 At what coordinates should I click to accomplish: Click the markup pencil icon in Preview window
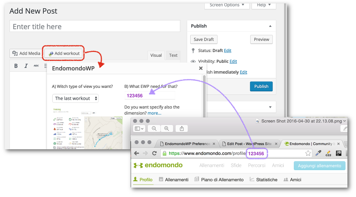(x=345, y=128)
